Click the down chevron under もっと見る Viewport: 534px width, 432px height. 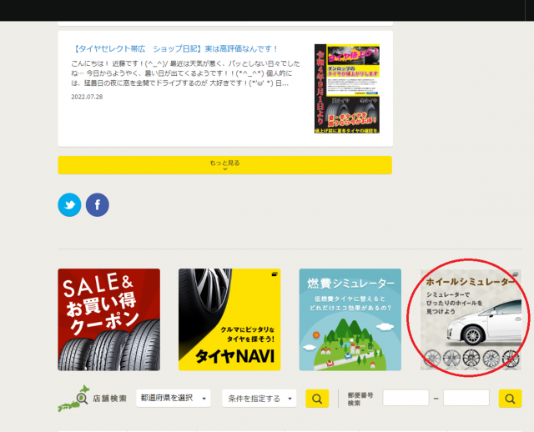tap(224, 169)
